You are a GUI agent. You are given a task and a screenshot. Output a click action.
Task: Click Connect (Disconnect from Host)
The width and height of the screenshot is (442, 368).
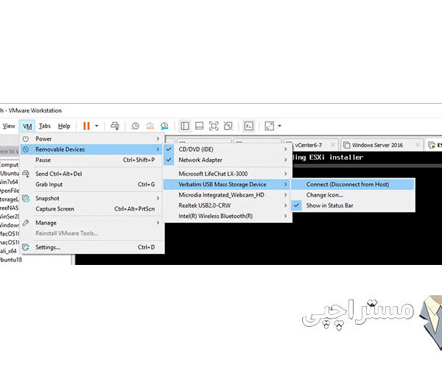tap(347, 184)
